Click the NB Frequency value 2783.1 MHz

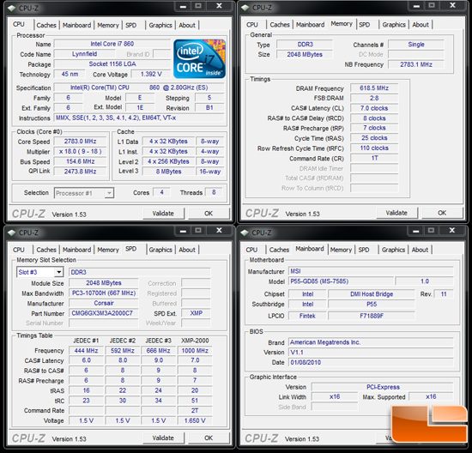point(416,64)
